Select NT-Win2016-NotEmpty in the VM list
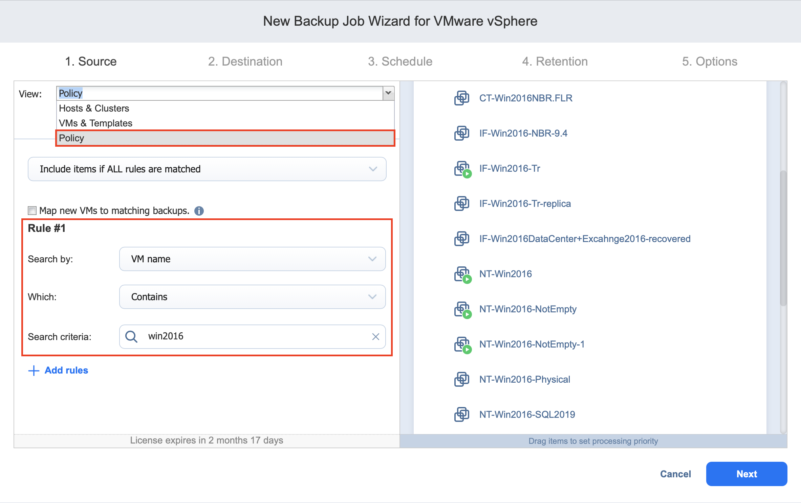Image resolution: width=801 pixels, height=503 pixels. click(x=528, y=309)
